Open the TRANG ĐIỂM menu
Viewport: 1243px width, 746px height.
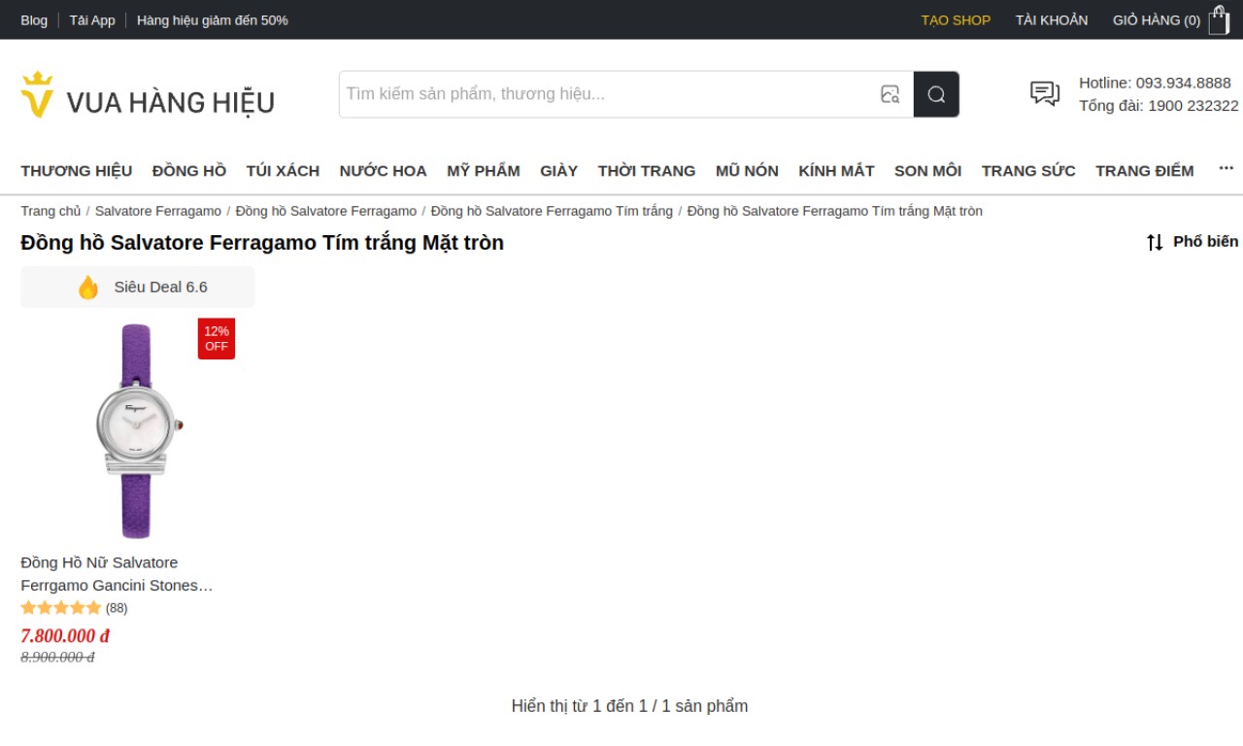click(x=1145, y=171)
